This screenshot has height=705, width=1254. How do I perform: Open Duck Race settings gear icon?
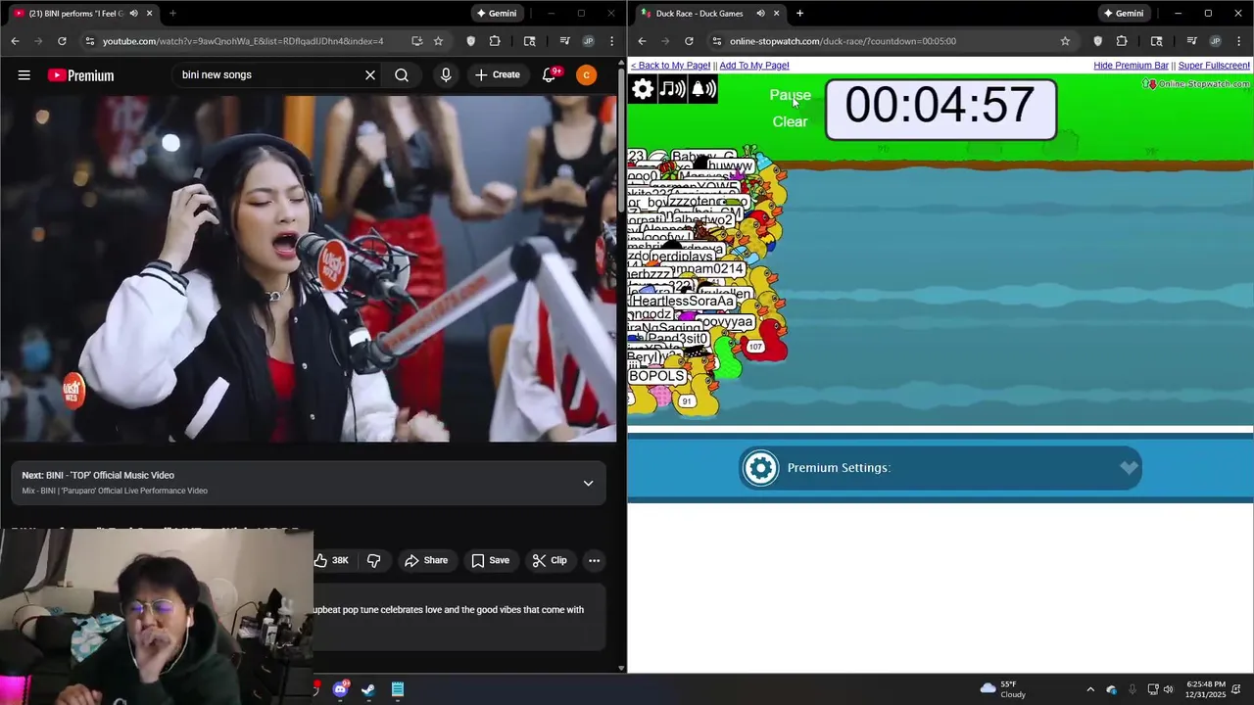point(643,89)
